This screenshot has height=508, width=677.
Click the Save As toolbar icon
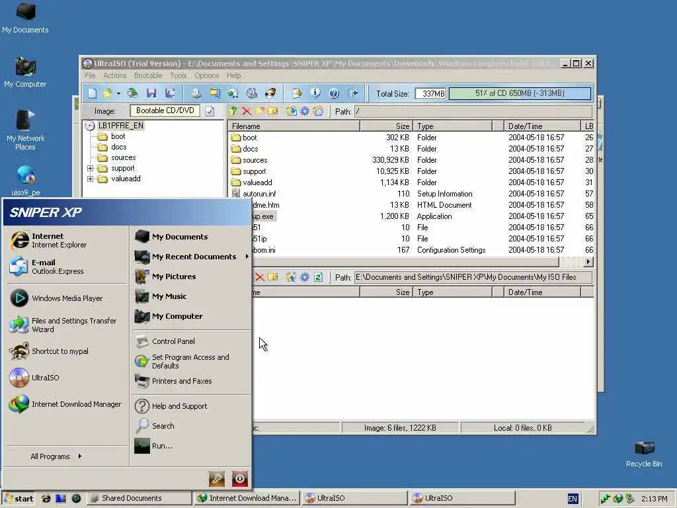pyautogui.click(x=170, y=93)
